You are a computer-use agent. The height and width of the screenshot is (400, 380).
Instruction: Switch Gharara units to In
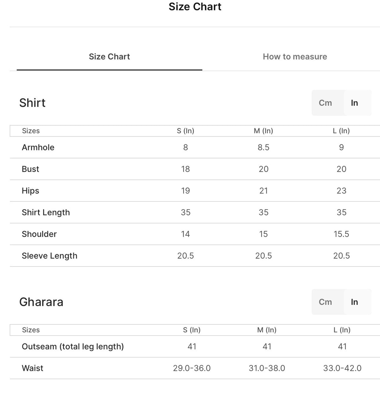tap(354, 302)
